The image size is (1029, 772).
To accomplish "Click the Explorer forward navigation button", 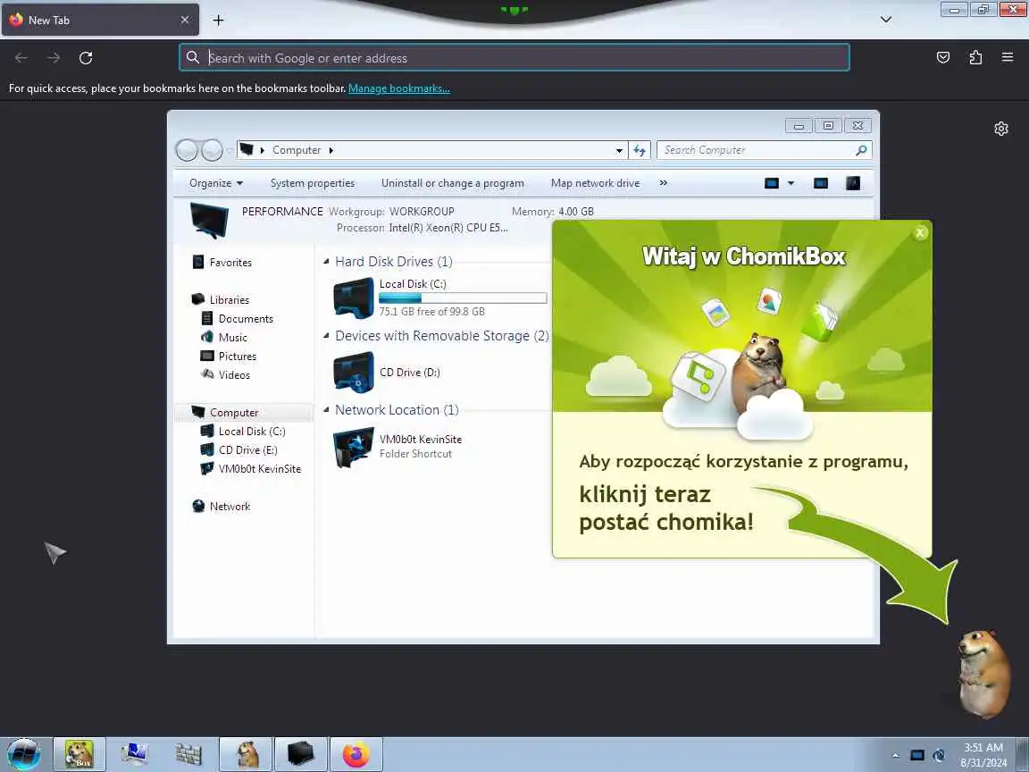I will (212, 150).
